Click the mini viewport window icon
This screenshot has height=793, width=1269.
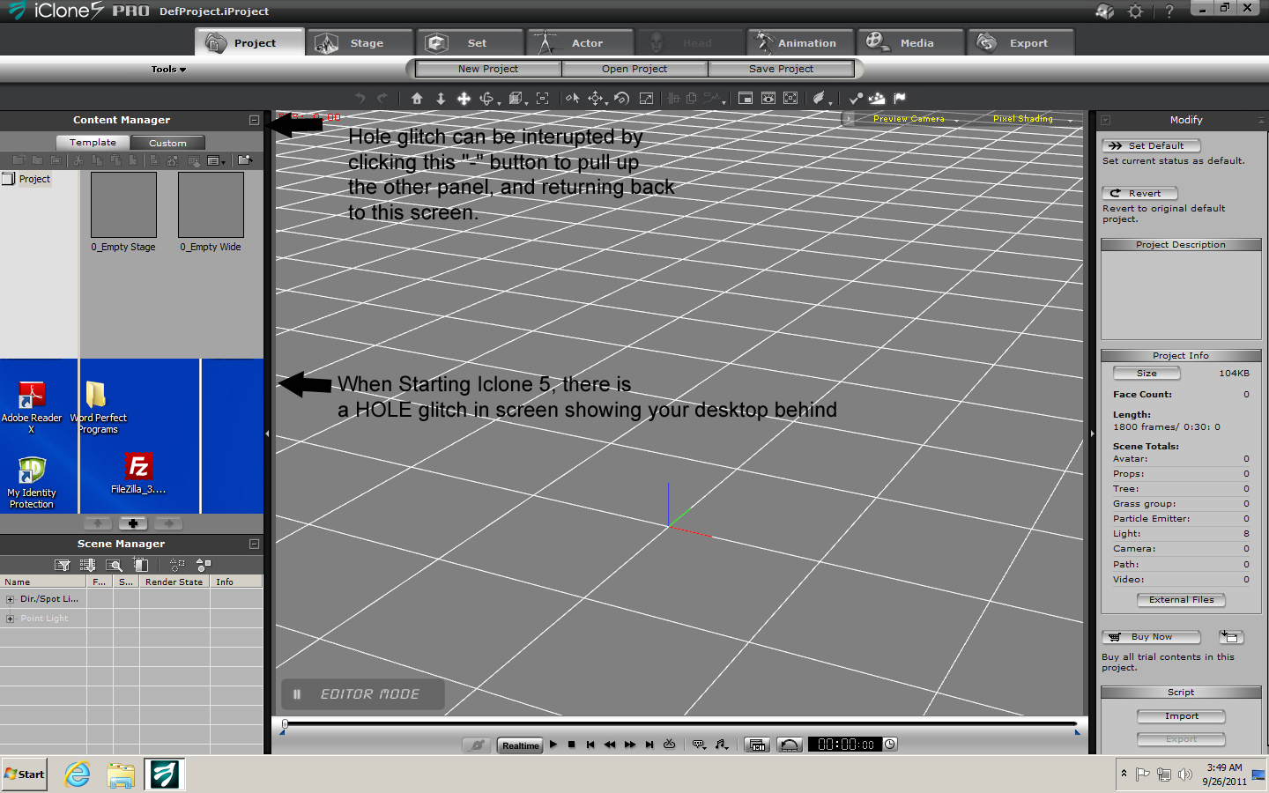tap(745, 99)
